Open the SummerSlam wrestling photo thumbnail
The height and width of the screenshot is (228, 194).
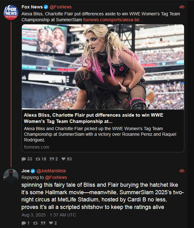pos(103,67)
